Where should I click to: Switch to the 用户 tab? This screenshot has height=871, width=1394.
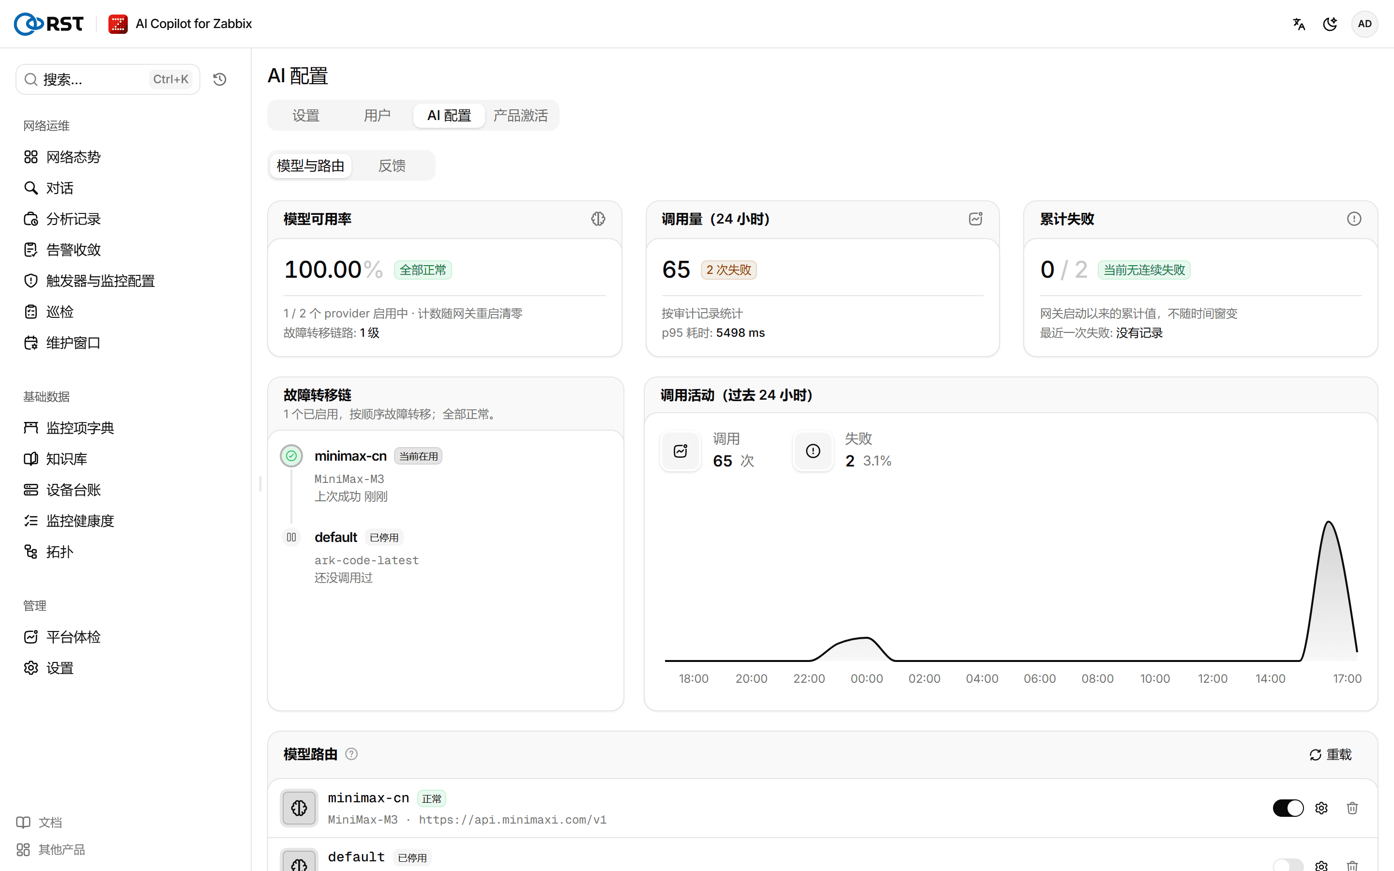378,115
